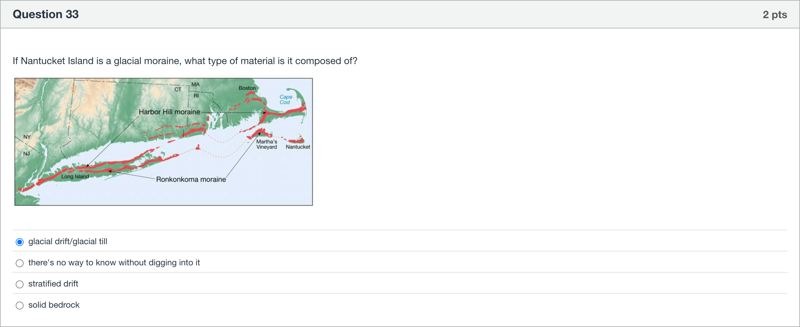Click the 'stratified drift' answer text
The height and width of the screenshot is (327, 800).
53,283
